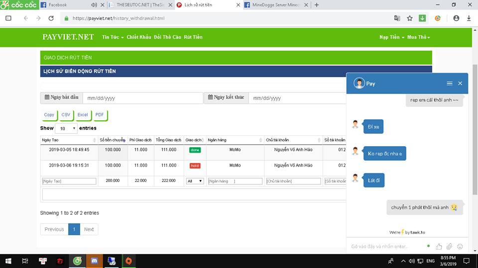478x268 pixels.
Task: Click the green done status badge
Action: 195,150
